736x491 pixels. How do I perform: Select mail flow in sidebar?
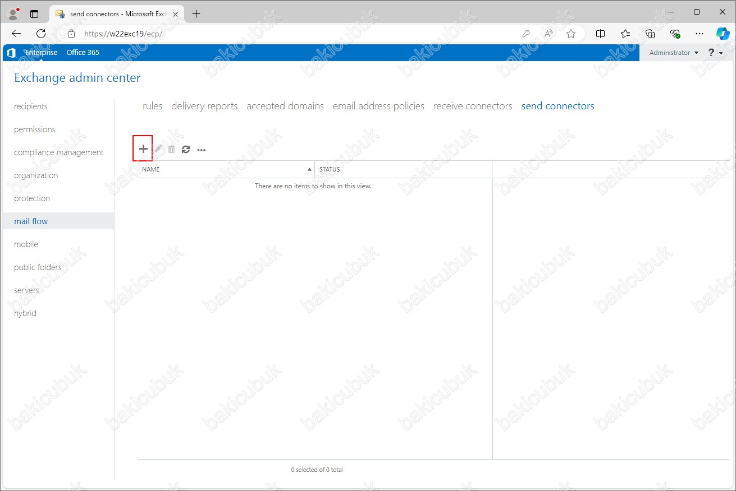coord(58,221)
